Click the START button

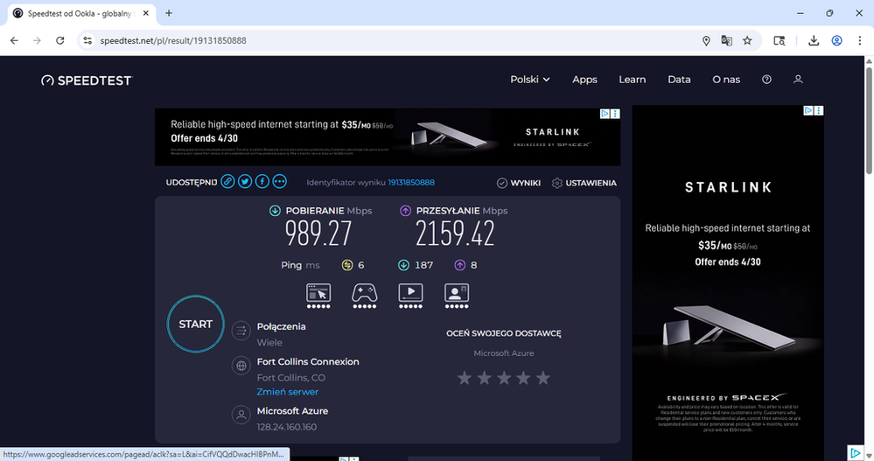click(196, 324)
